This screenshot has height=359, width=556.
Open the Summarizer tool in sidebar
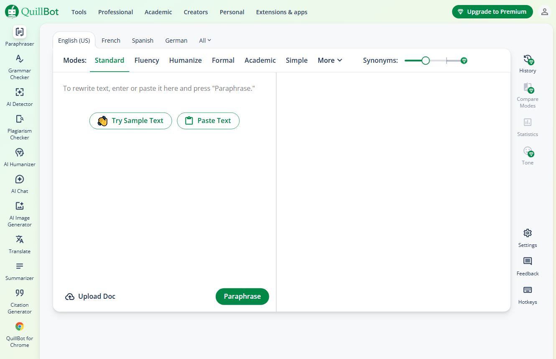coord(20,271)
